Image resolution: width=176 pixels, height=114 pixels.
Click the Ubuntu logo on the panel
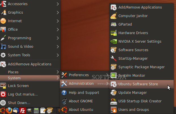[x=3, y=111]
